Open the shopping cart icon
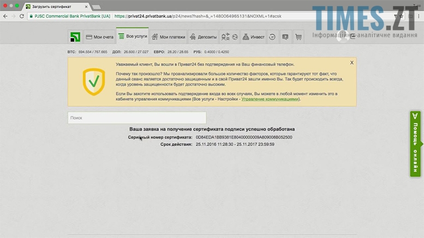The image size is (424, 238). 298,37
